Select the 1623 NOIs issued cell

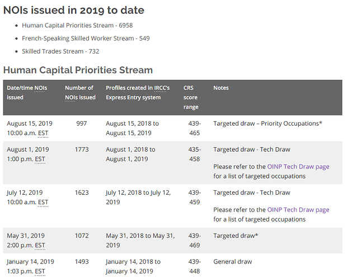click(x=82, y=193)
